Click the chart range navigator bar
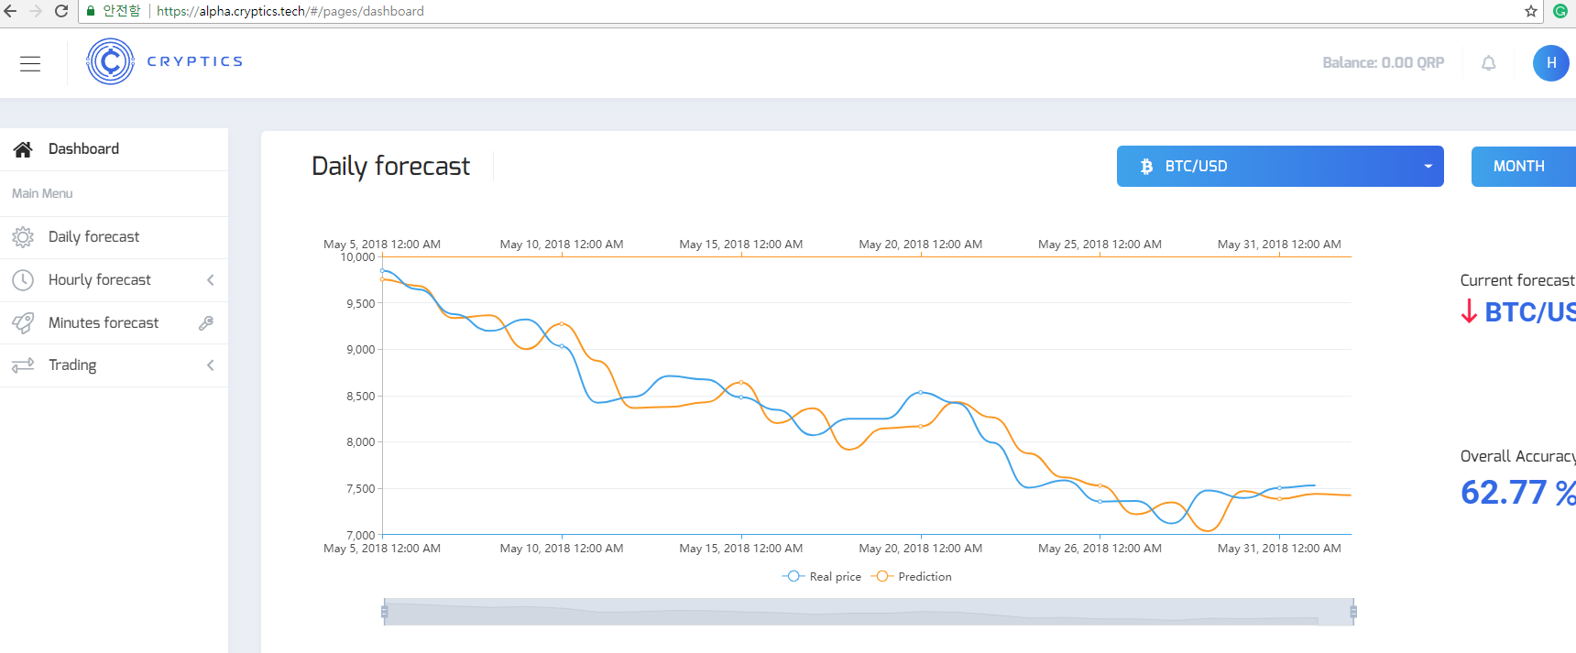Screen dimensions: 1576x653 pos(869,612)
